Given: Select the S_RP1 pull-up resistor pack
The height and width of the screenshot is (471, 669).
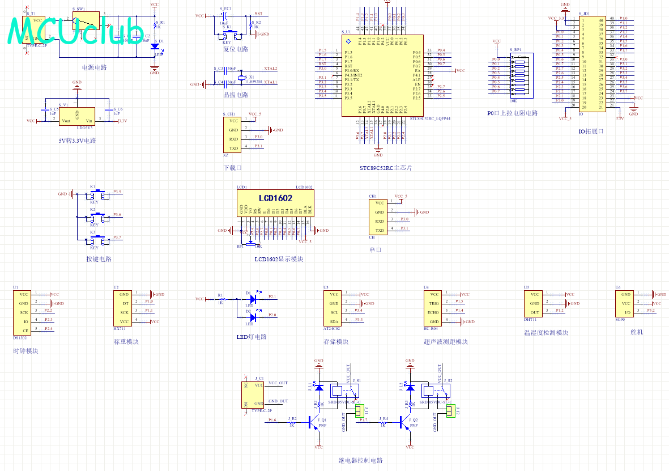Looking at the screenshot, I should pos(521,76).
